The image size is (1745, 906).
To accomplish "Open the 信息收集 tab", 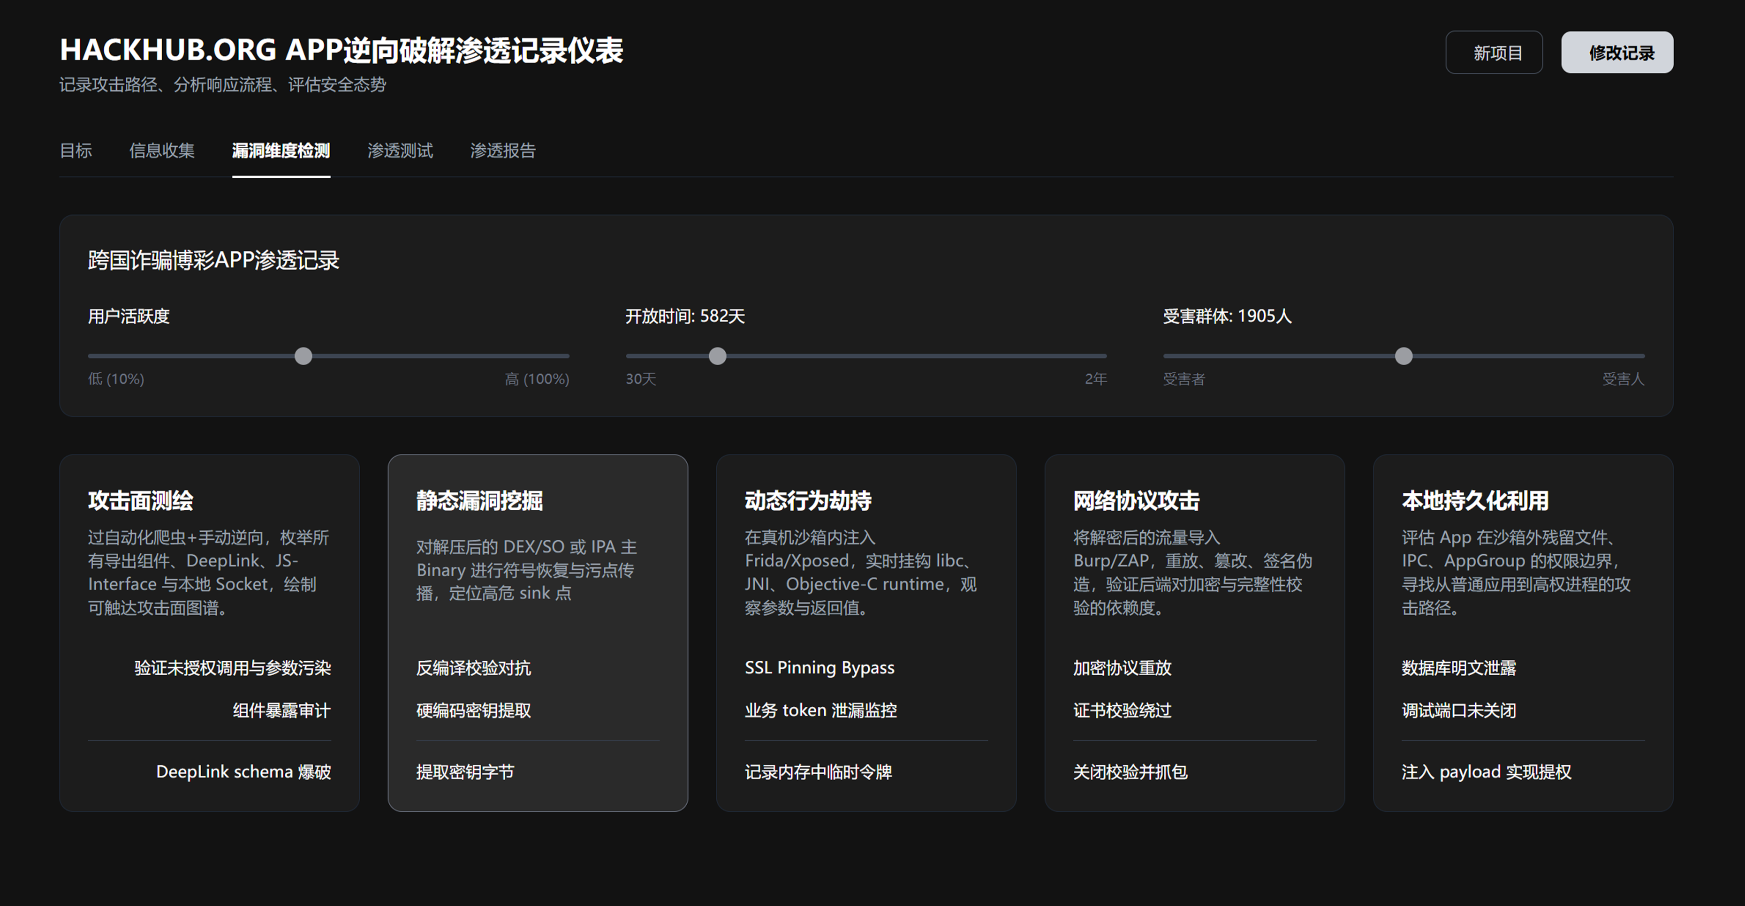I will pos(162,151).
